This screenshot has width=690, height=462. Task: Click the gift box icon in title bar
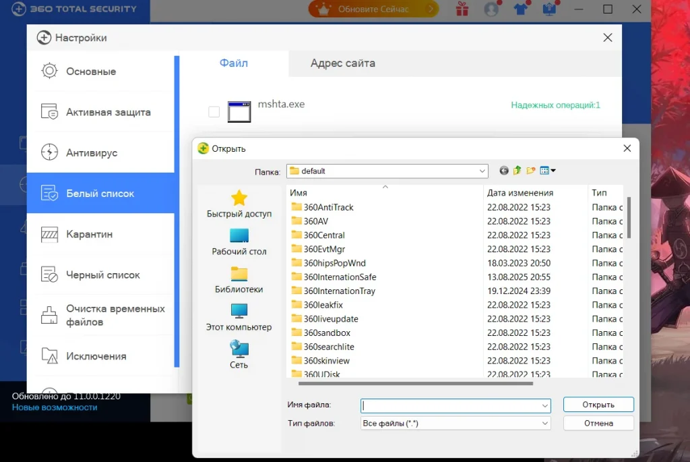click(x=462, y=9)
